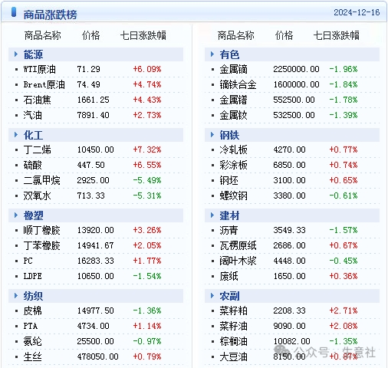Click right 价格 column header
This screenshot has width=388, height=368.
pyautogui.click(x=284, y=35)
